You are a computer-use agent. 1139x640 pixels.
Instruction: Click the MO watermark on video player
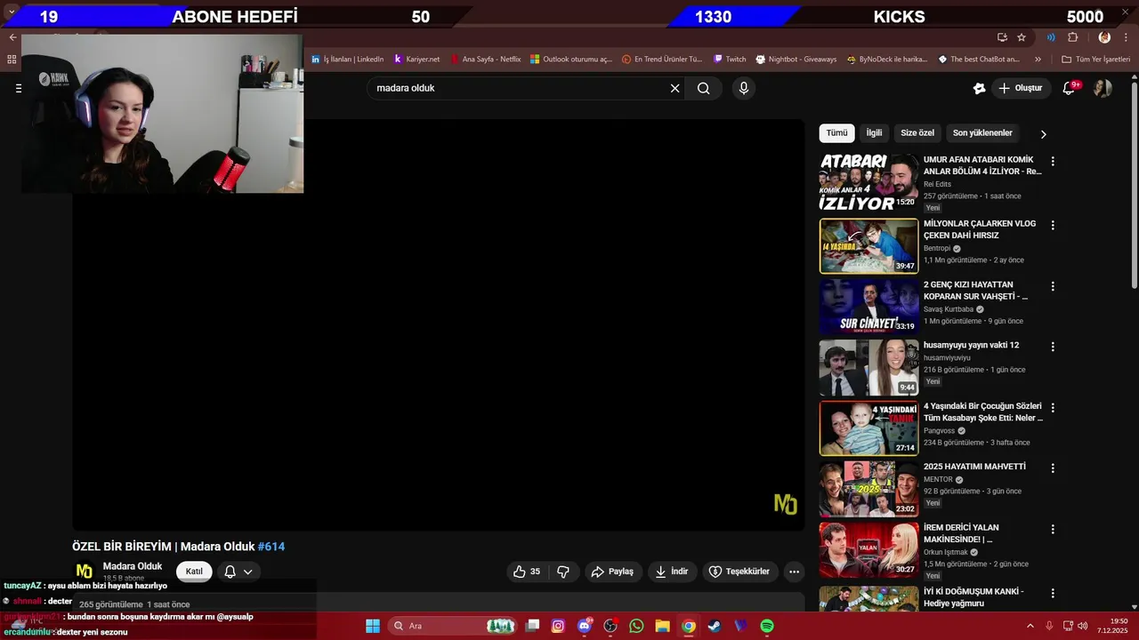tap(786, 504)
